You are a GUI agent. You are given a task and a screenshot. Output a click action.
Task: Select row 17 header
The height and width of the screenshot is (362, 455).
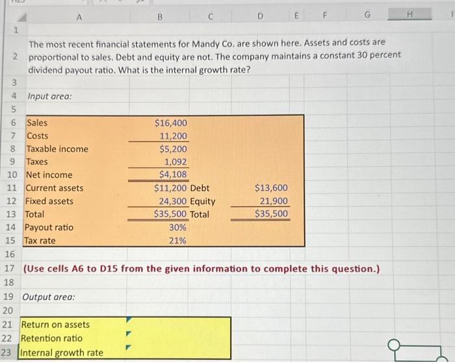(10, 268)
